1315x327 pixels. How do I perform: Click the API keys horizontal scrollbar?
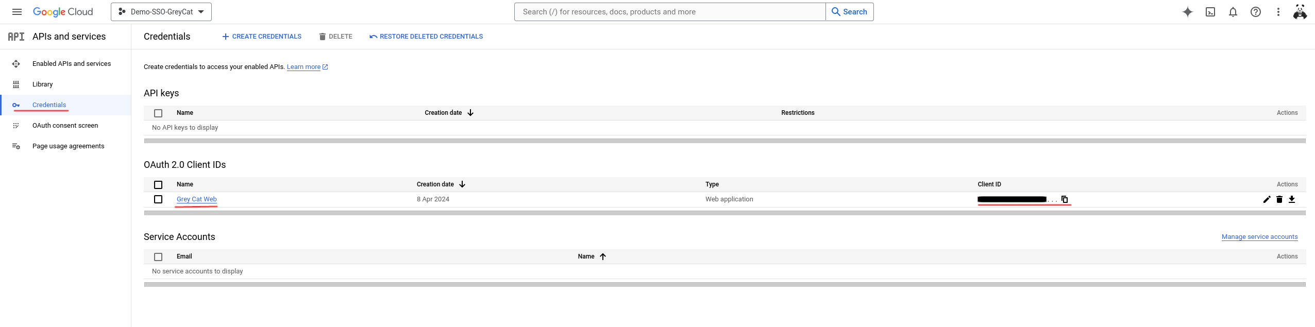[725, 141]
